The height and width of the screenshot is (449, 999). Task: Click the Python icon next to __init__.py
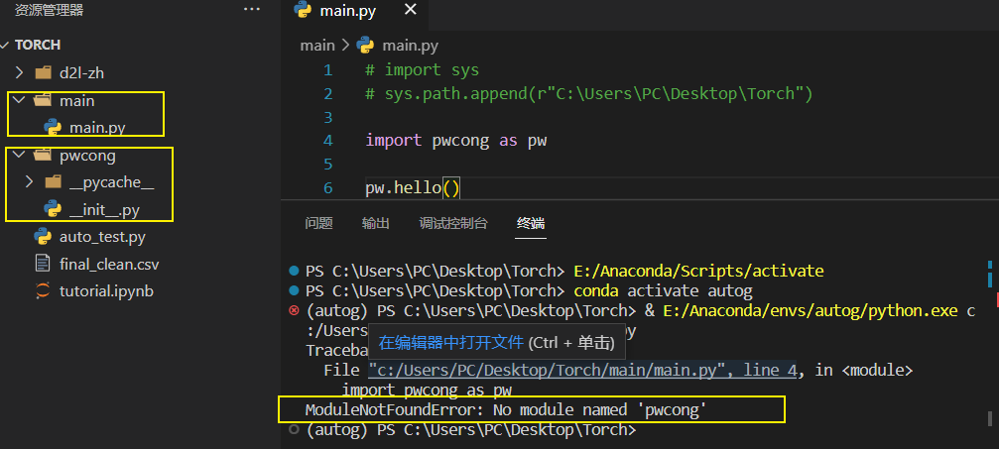(53, 209)
